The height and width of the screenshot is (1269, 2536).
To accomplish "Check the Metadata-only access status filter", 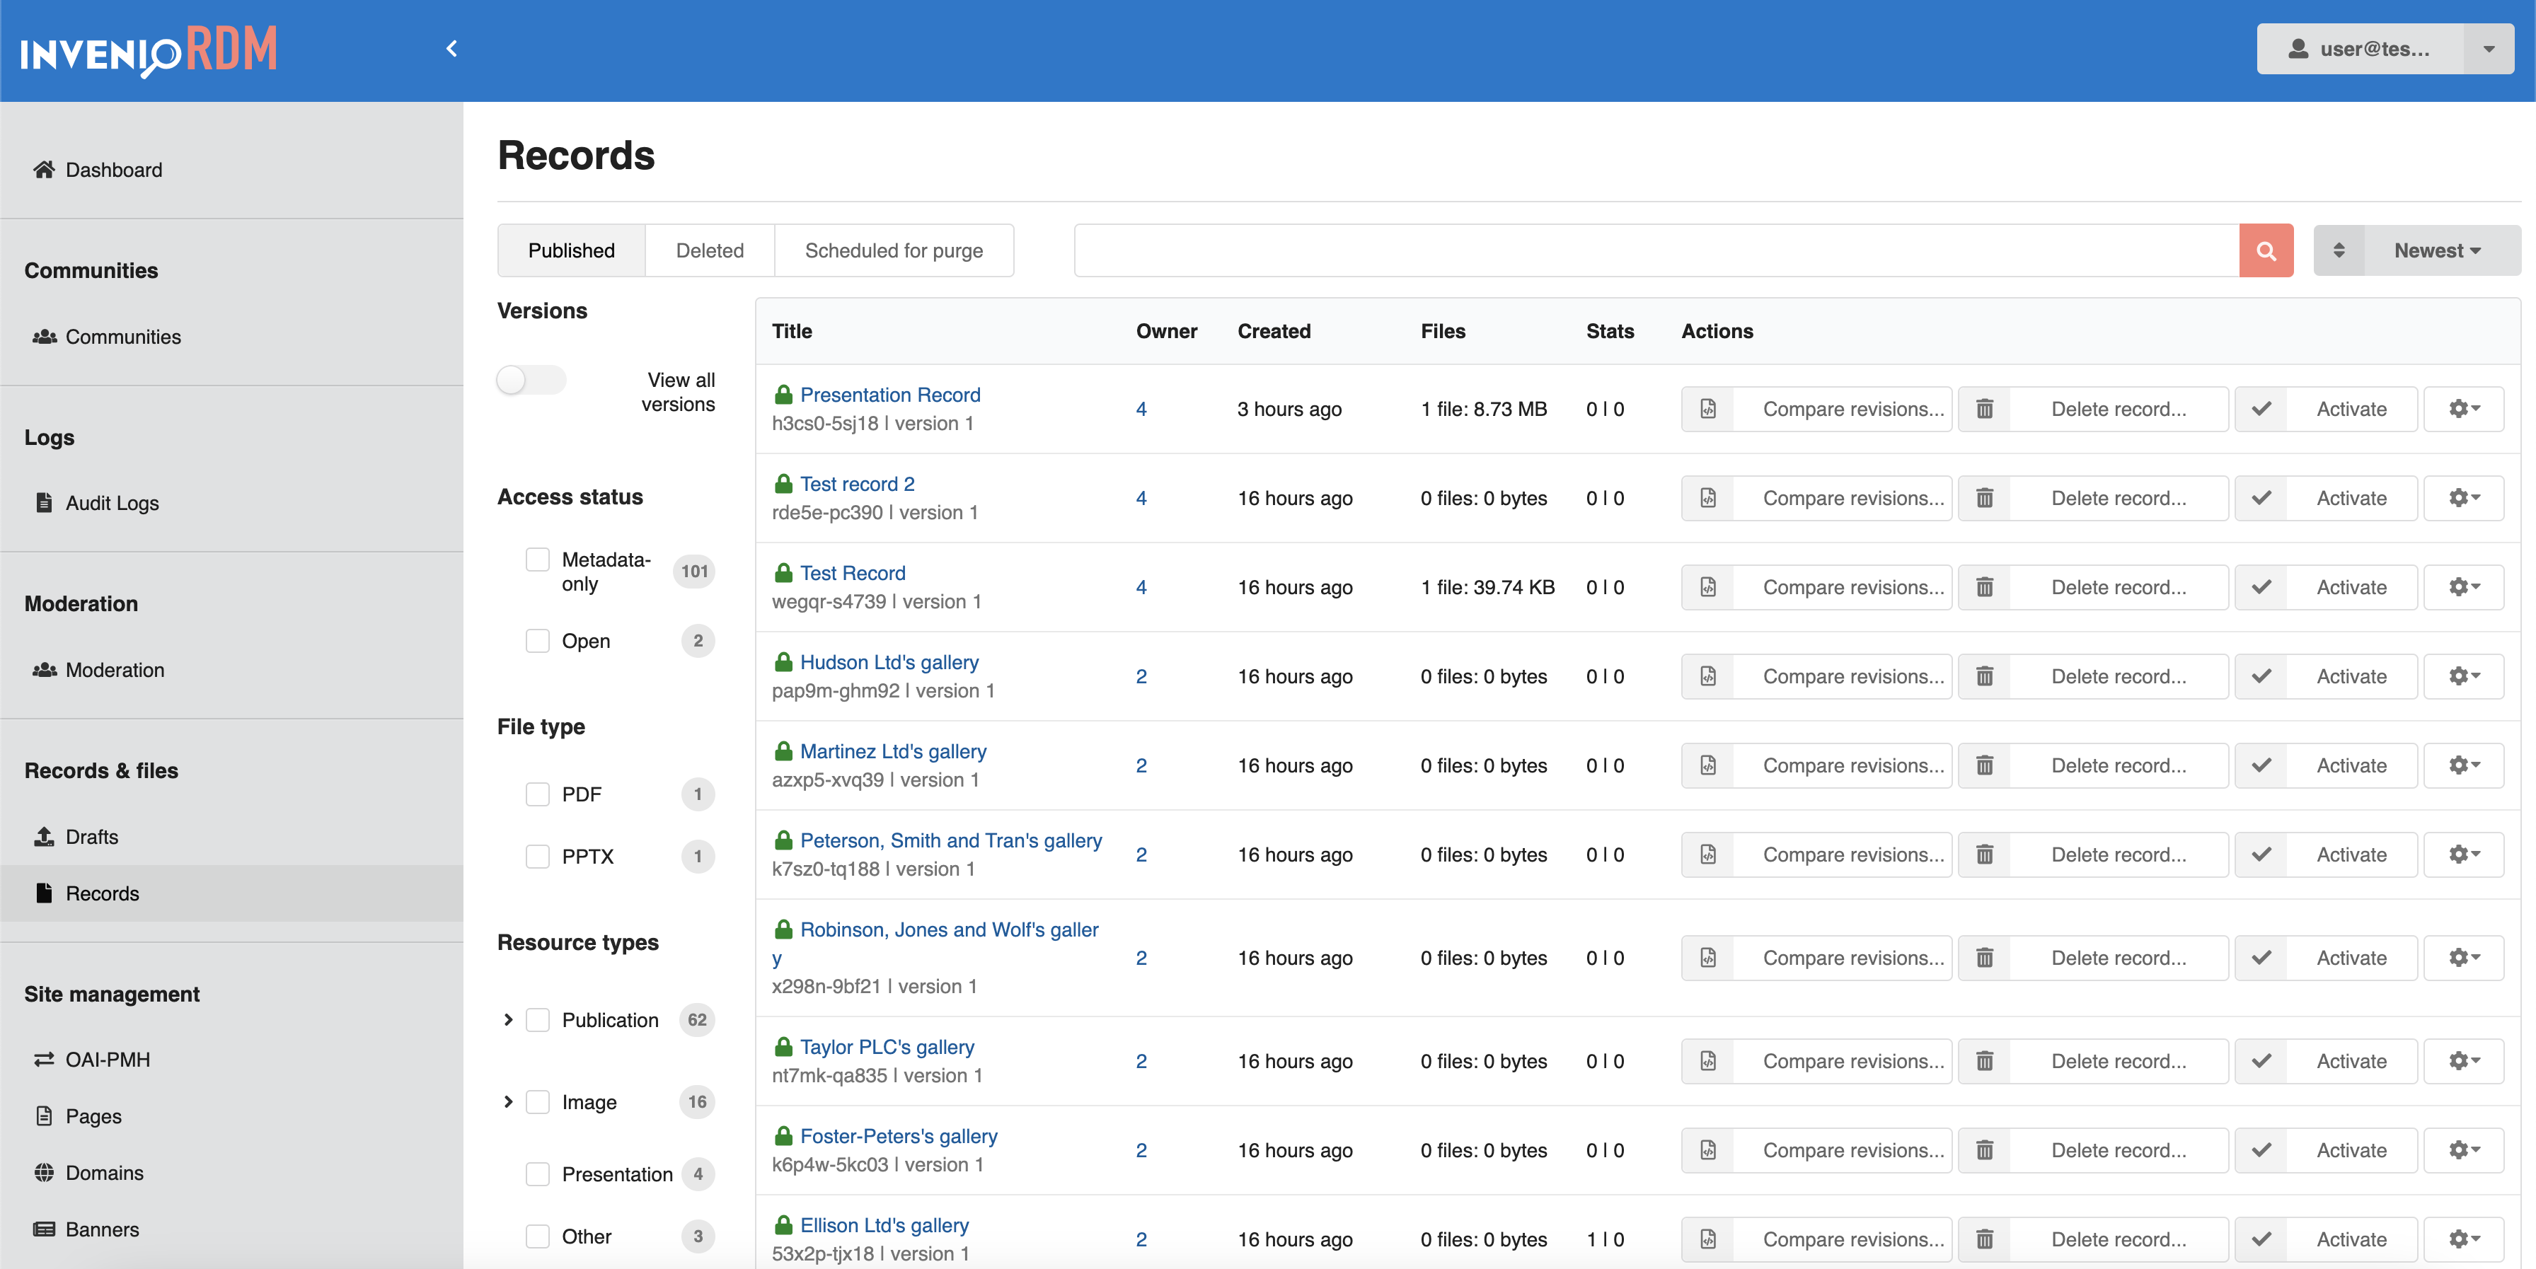I will click(538, 560).
